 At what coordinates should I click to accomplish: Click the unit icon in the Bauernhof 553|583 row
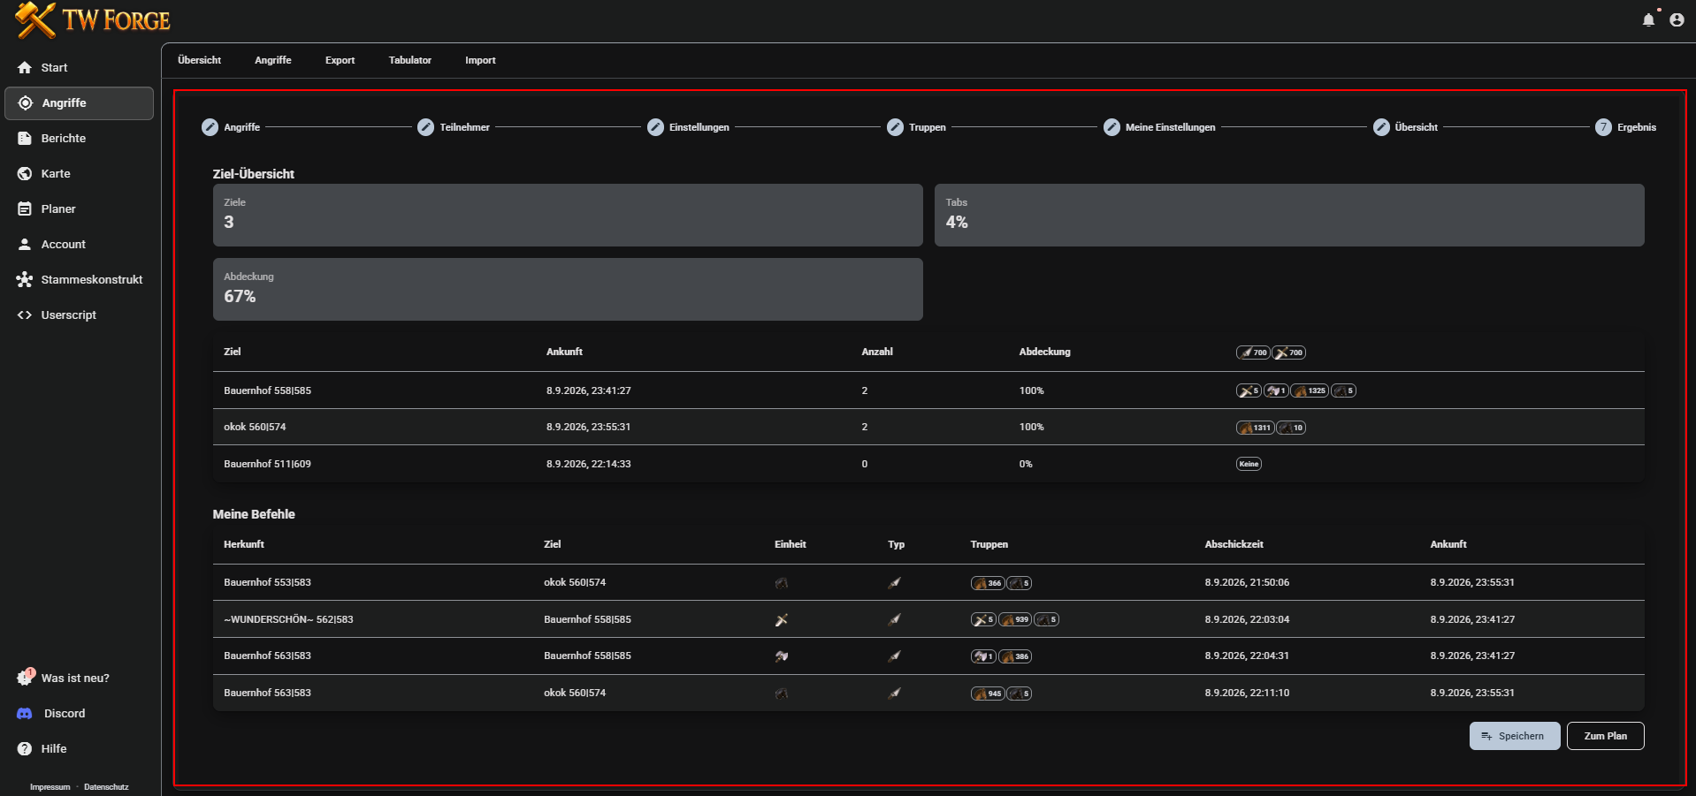click(x=782, y=583)
